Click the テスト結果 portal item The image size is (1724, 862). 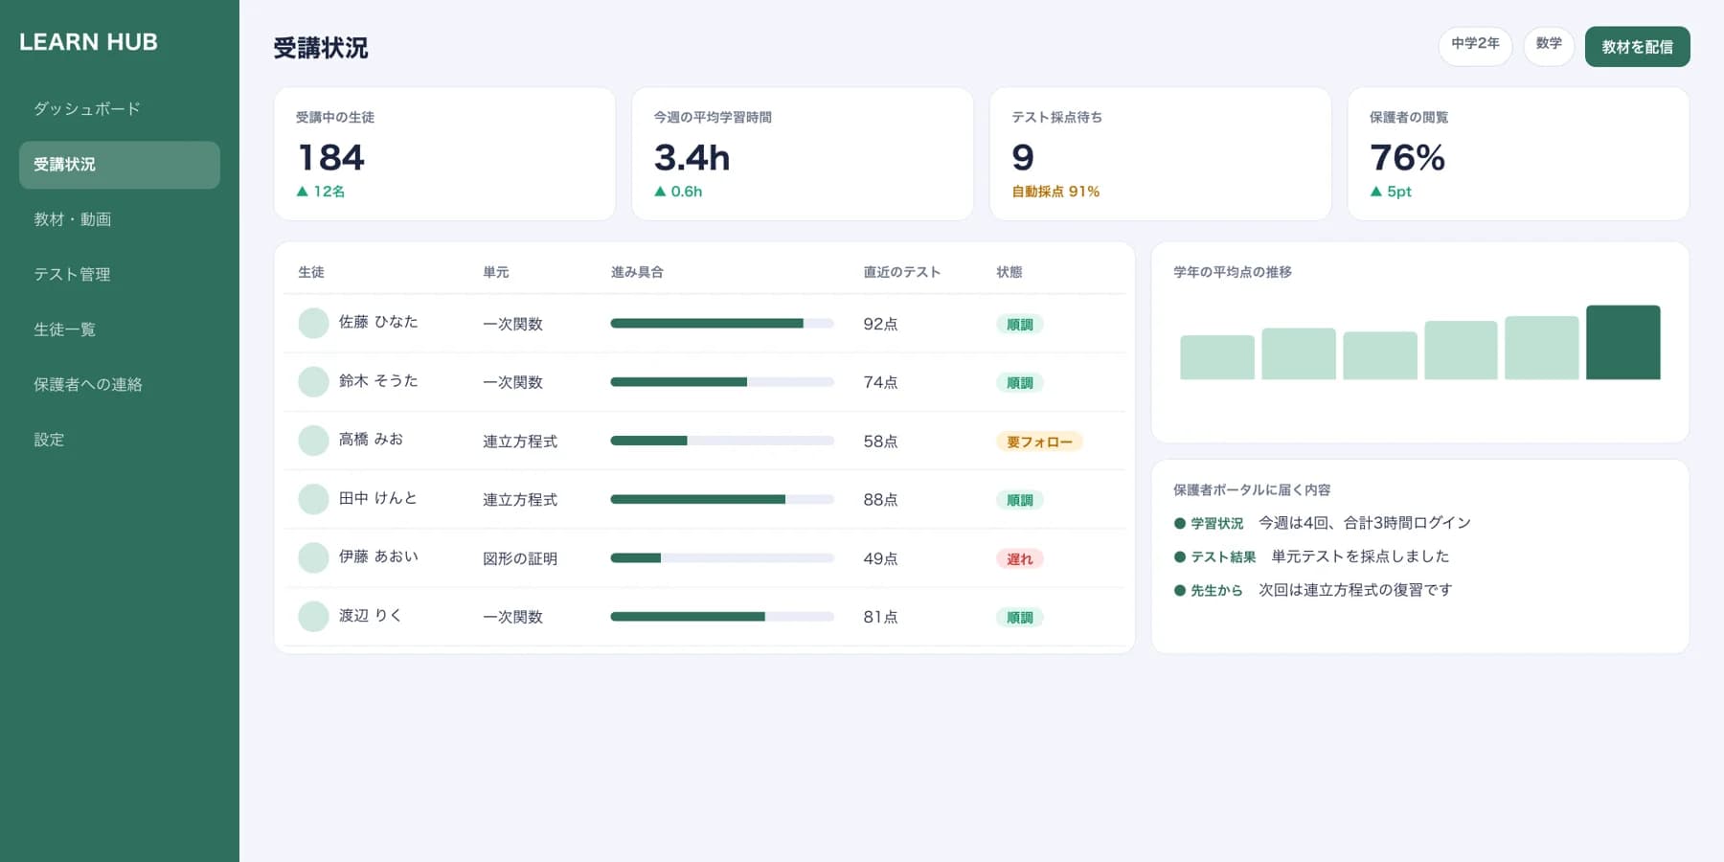pyautogui.click(x=1311, y=556)
